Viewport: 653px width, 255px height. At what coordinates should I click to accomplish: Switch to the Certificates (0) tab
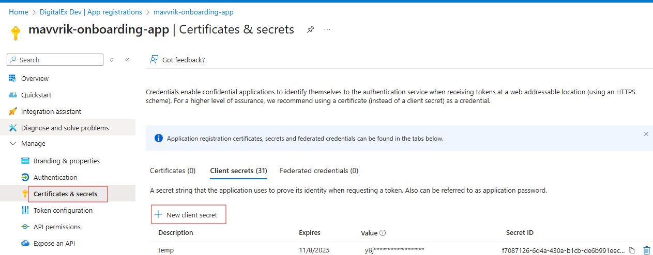click(173, 171)
